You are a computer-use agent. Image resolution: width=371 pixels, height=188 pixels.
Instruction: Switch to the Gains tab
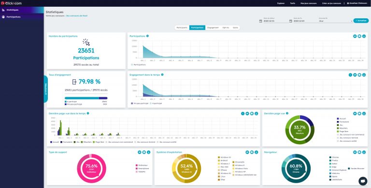235,27
